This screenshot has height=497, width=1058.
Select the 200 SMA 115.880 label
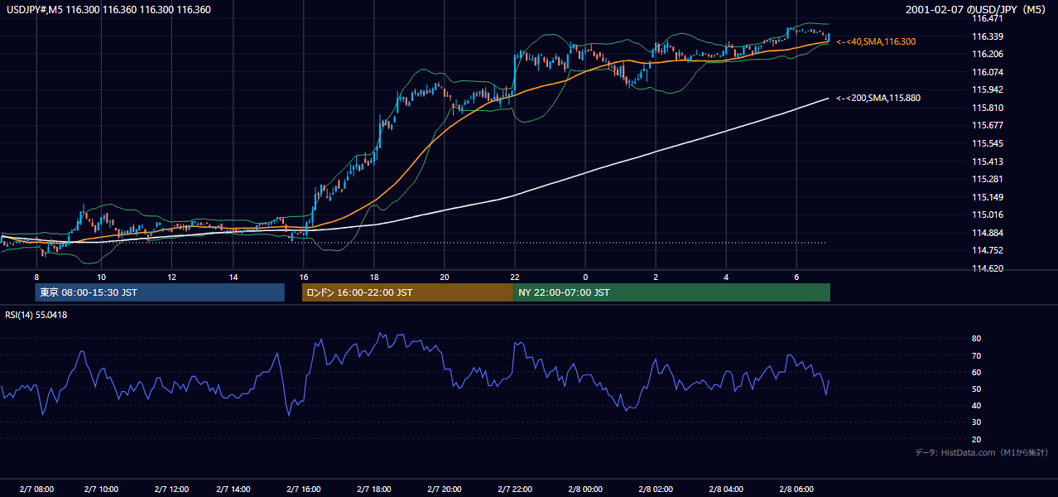coord(878,98)
